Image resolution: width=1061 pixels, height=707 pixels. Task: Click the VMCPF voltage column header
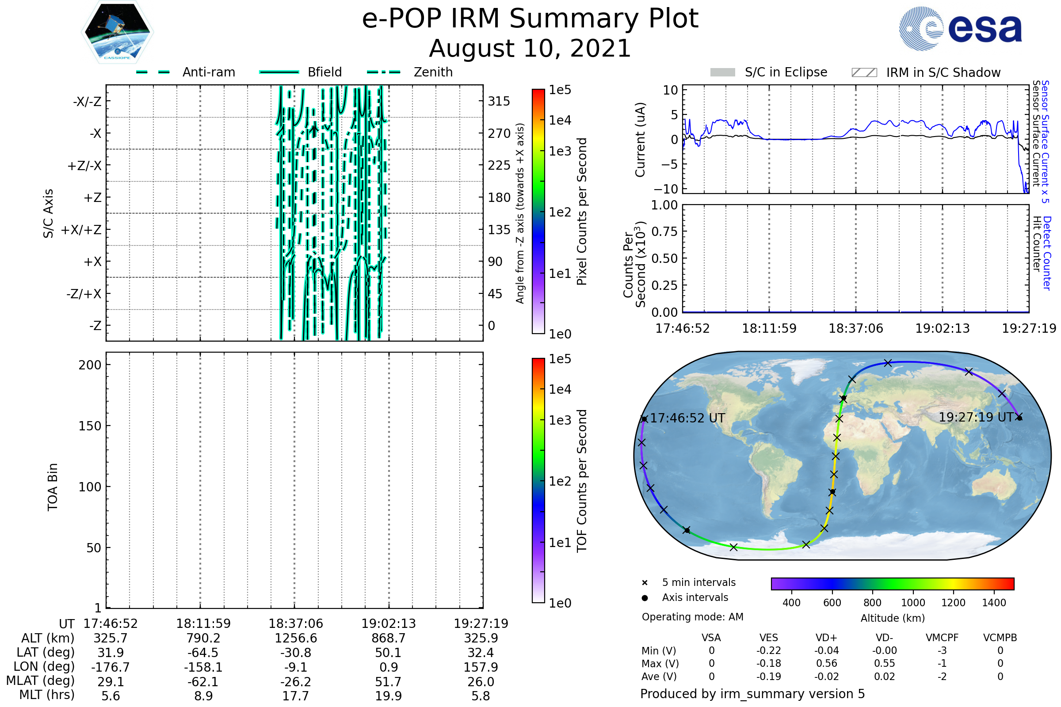942,638
